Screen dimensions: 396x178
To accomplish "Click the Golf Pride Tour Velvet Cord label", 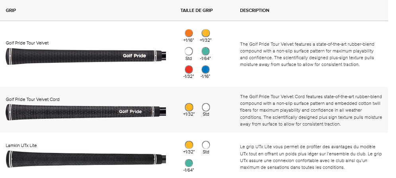I will (x=33, y=100).
